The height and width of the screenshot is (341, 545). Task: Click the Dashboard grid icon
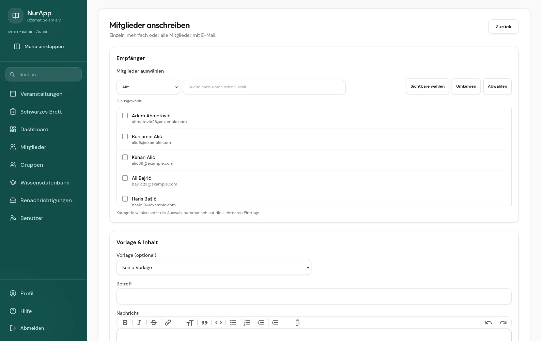13,129
